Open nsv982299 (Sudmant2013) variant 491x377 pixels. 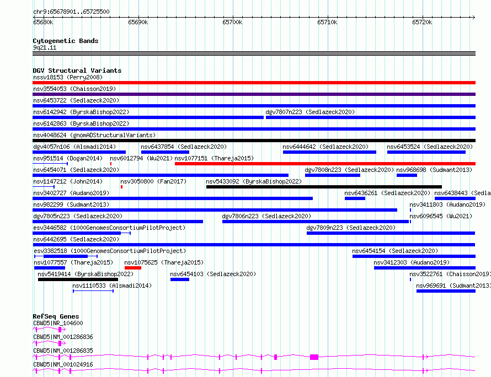(71, 204)
